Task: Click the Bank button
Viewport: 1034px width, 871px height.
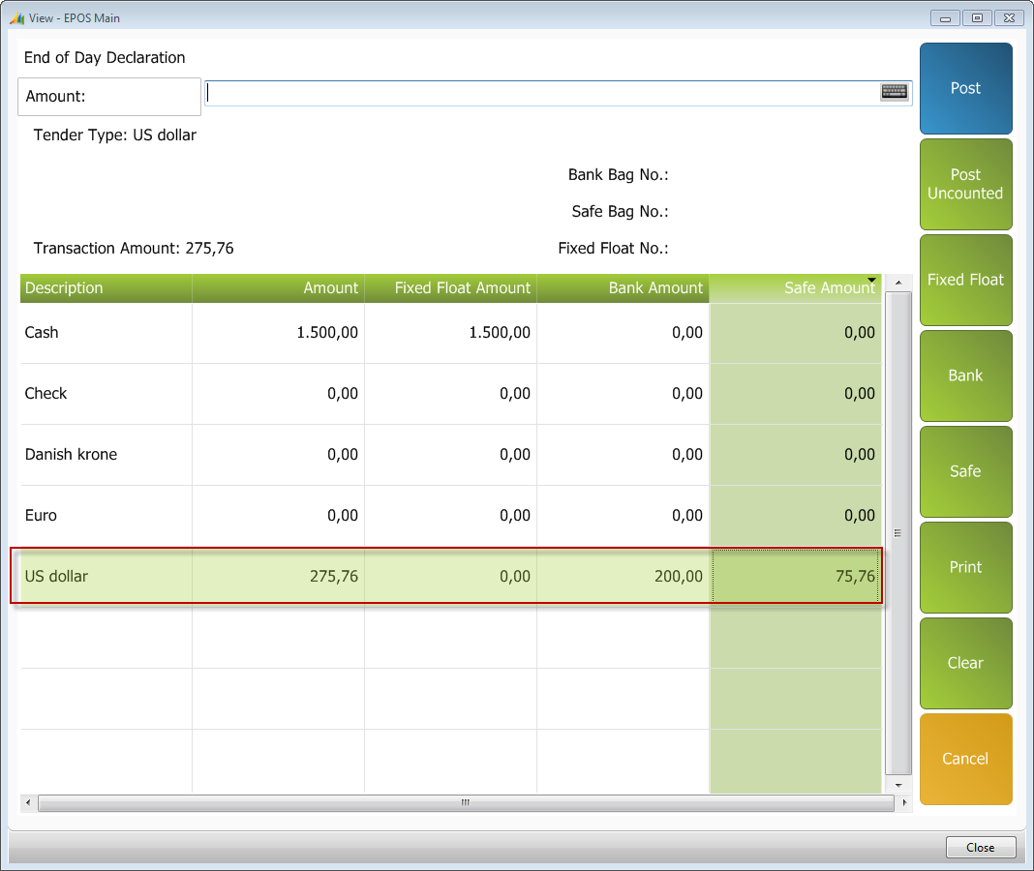Action: tap(965, 375)
